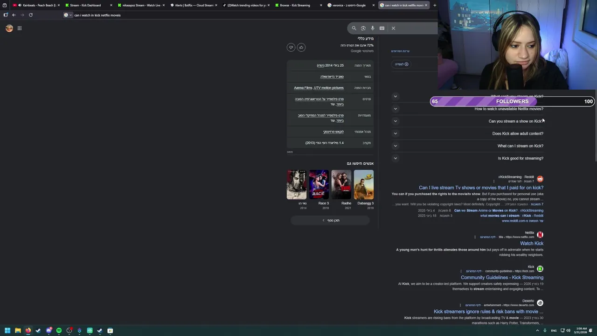Open 'Can I live stream Tv shows' Reddit result
Viewport: 597px width, 336px height.
481,188
